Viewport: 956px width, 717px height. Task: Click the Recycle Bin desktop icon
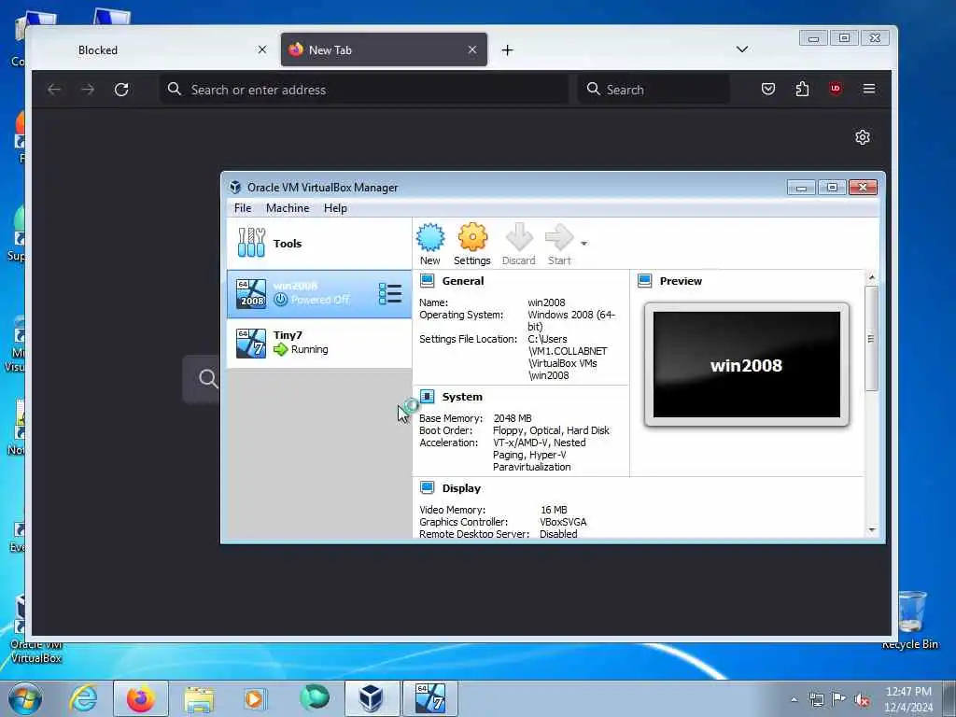(910, 620)
